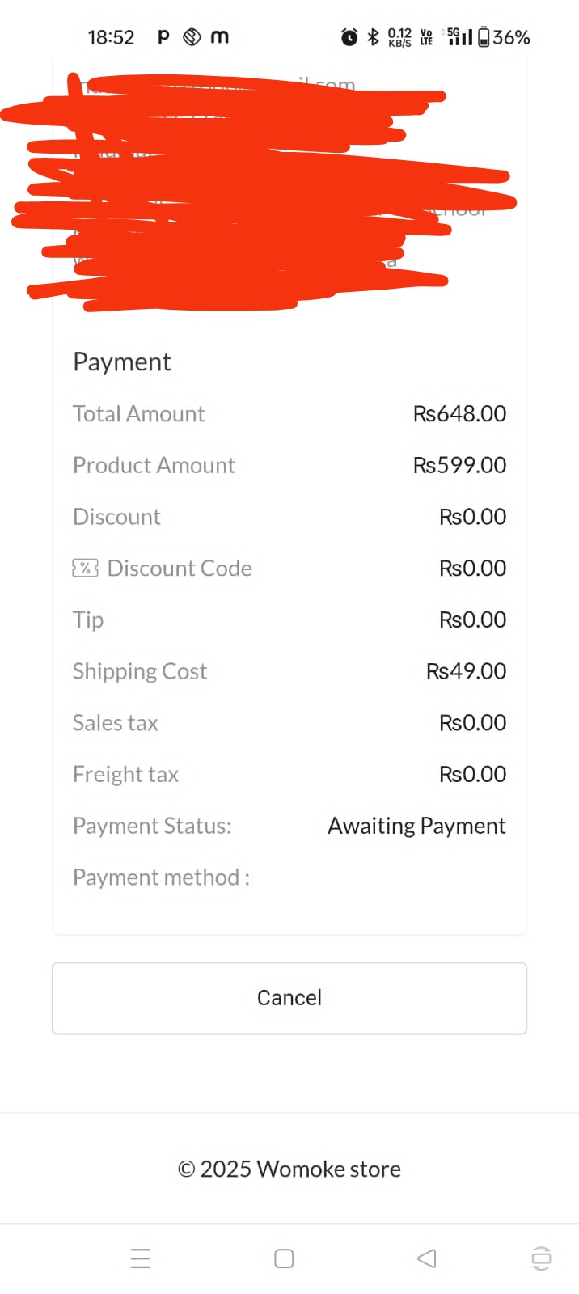Tap the discount code coupon icon

[85, 568]
